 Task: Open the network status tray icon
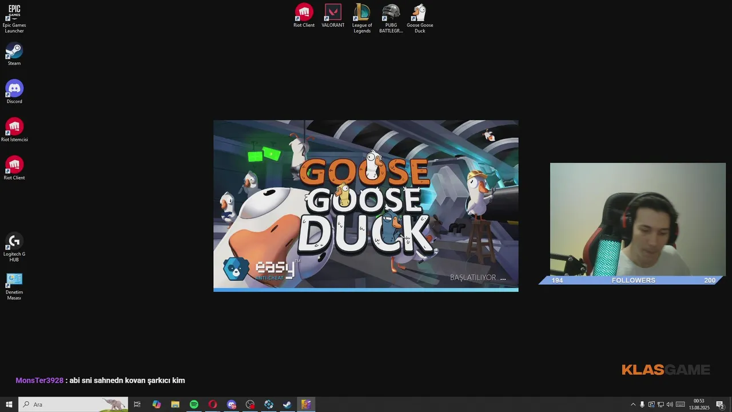pyautogui.click(x=661, y=405)
